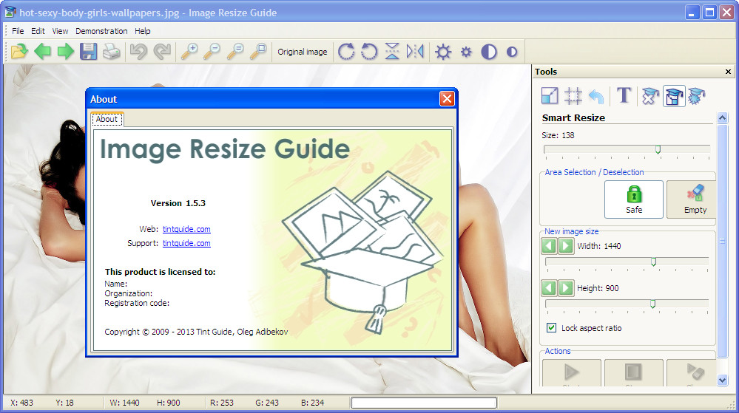Rotate image counterclockwise
Screen dimensions: 739x413
point(369,51)
